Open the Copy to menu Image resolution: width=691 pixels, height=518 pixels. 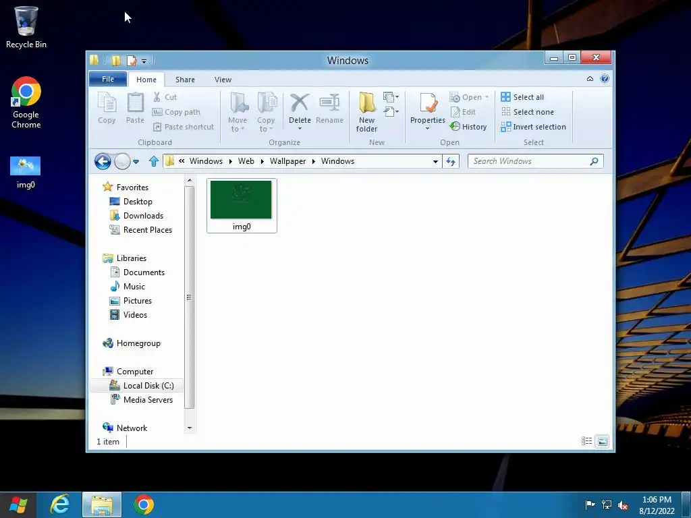click(x=266, y=113)
